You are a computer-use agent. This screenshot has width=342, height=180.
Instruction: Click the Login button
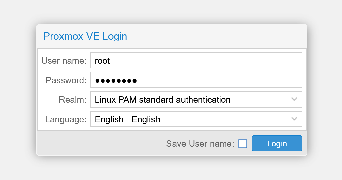pyautogui.click(x=277, y=143)
